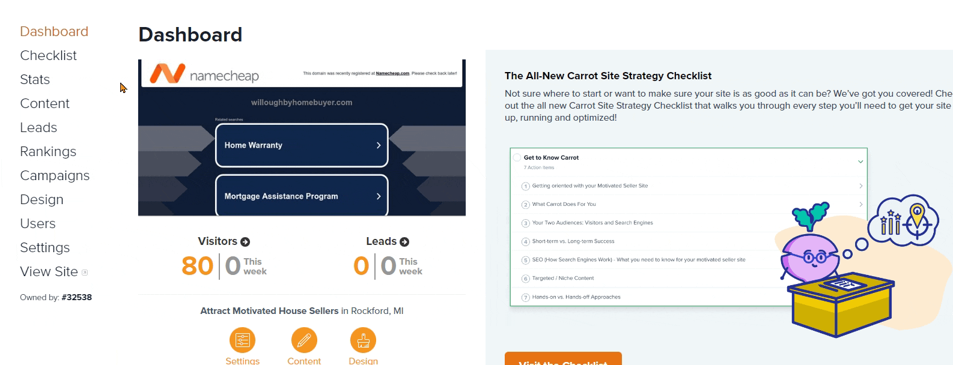The height and width of the screenshot is (365, 953).
Task: Click the Visit the Checklist button
Action: [563, 358]
